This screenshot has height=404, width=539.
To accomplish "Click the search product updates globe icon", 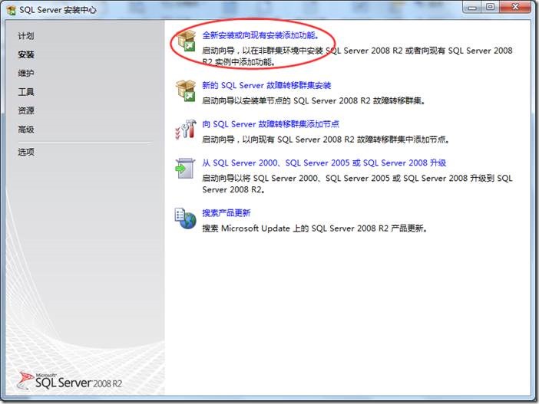I will [185, 218].
